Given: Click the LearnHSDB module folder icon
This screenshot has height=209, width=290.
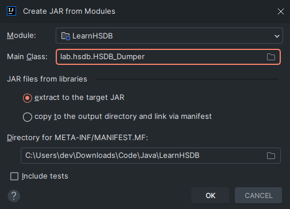Looking at the screenshot, I should 65,36.
